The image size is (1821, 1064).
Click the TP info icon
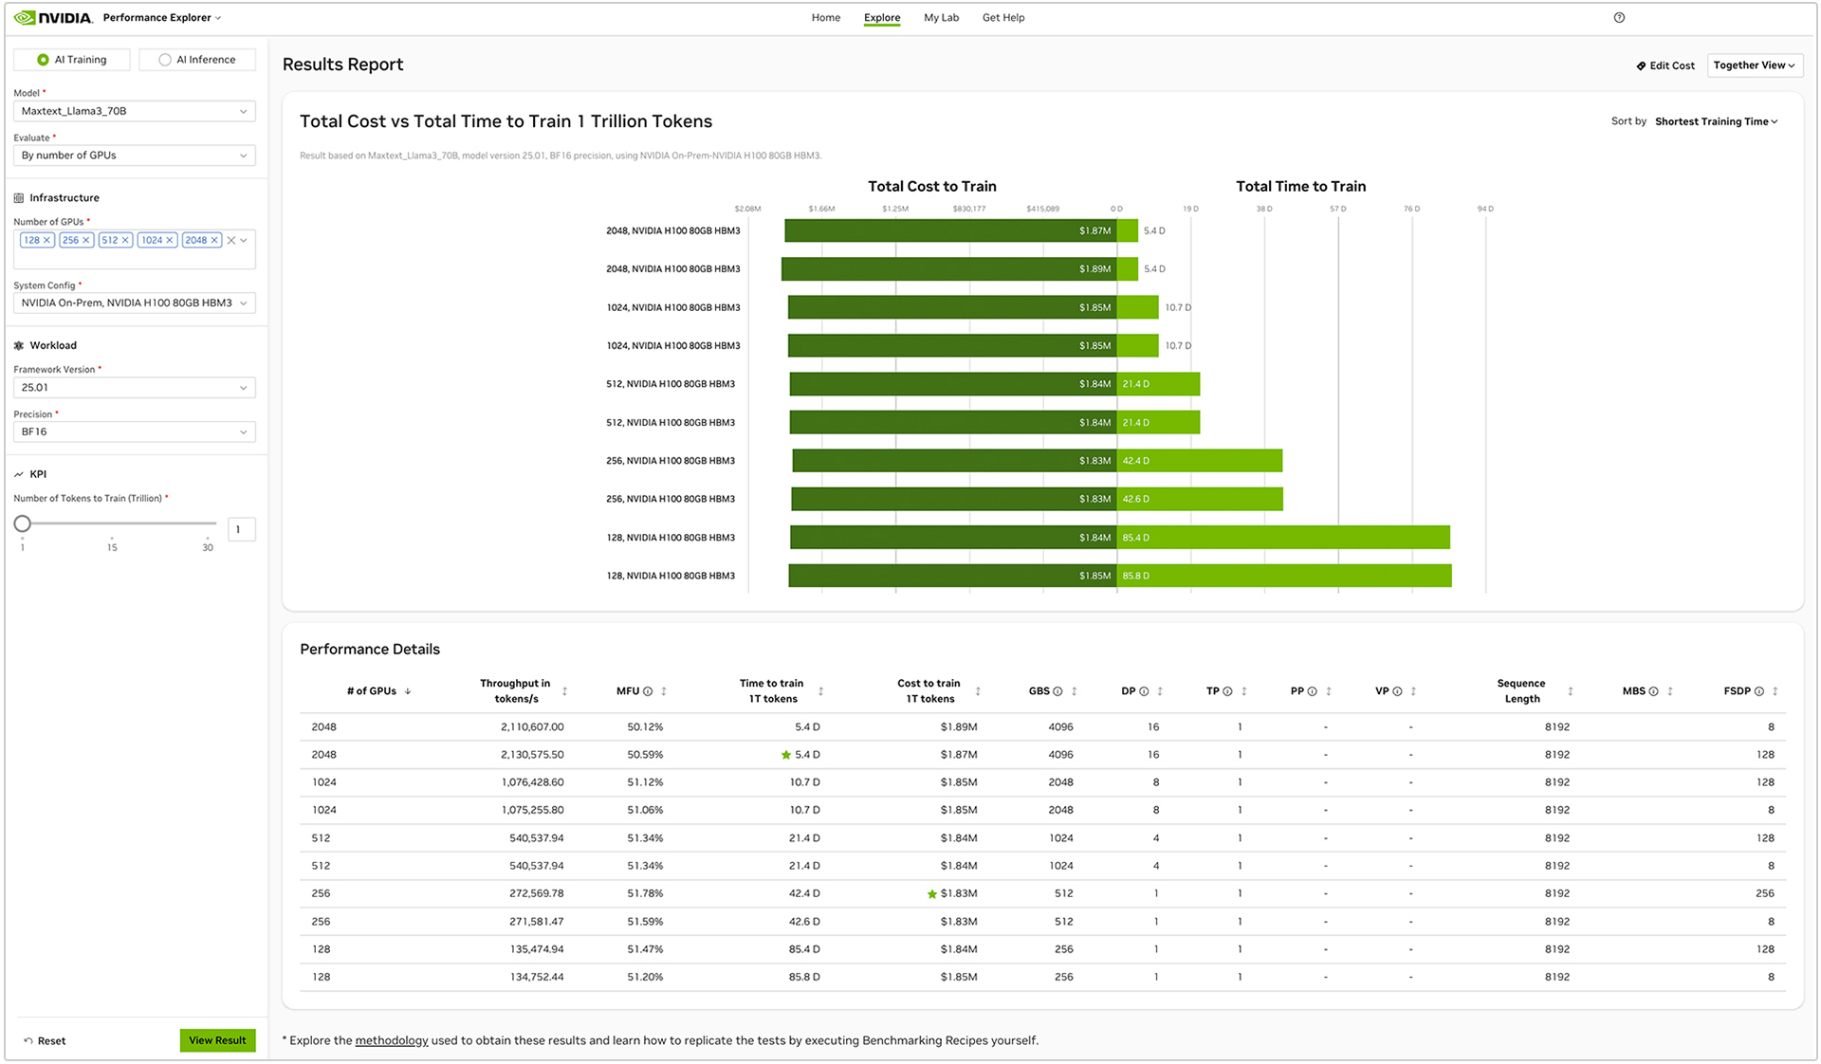(1227, 691)
